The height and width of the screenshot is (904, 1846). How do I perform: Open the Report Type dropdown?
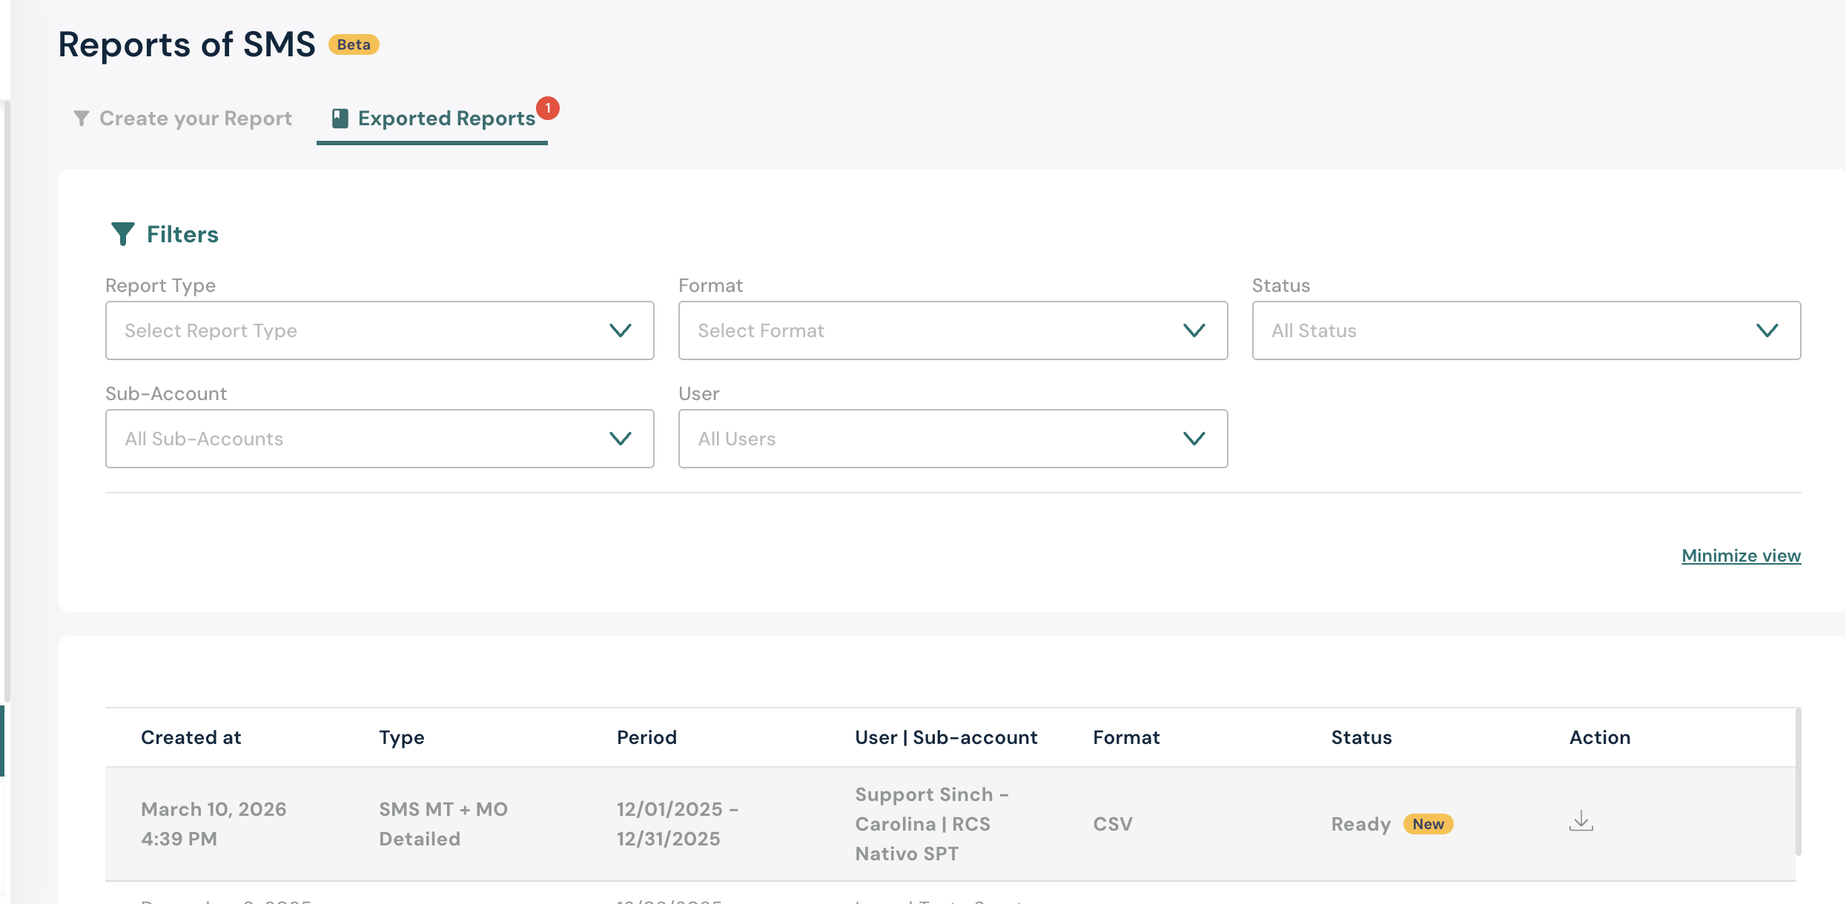pyautogui.click(x=380, y=330)
